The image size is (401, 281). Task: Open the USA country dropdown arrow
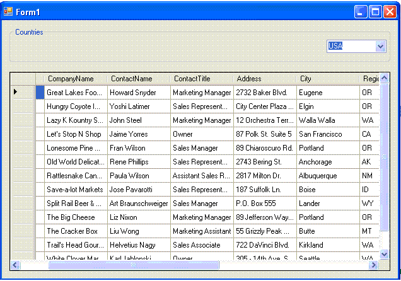click(x=381, y=47)
